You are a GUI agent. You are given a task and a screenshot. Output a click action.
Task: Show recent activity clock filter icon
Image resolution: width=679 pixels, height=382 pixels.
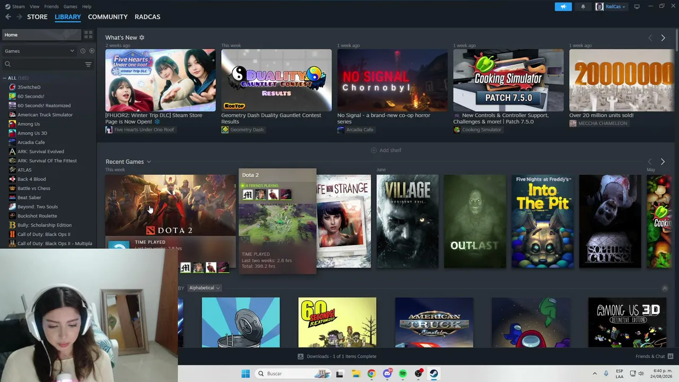(x=83, y=51)
